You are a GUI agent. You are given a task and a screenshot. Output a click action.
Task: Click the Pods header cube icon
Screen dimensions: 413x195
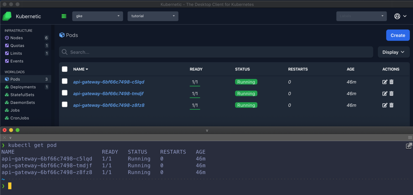pos(62,35)
